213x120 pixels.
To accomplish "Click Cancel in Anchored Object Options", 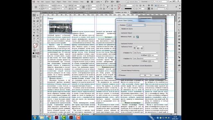I will pos(157,75).
